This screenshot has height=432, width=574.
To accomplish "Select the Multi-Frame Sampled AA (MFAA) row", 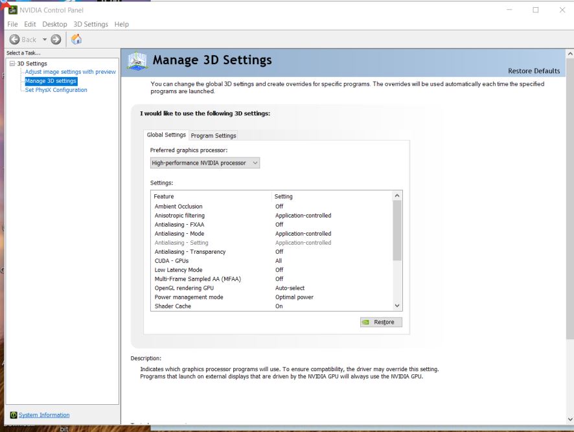I will (x=271, y=279).
